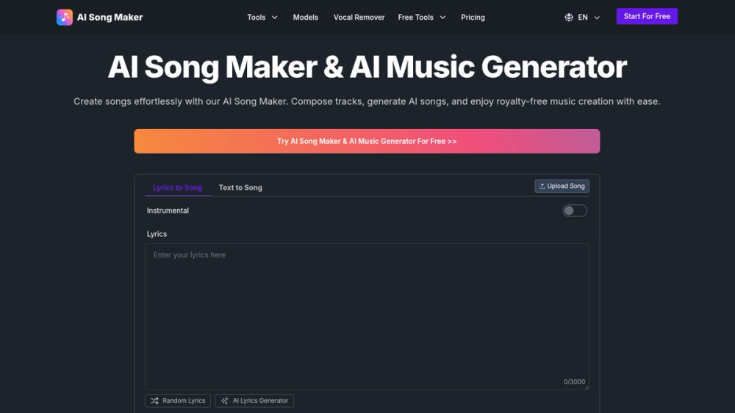The height and width of the screenshot is (413, 735).
Task: Click the Random Lyrics button
Action: pyautogui.click(x=178, y=401)
